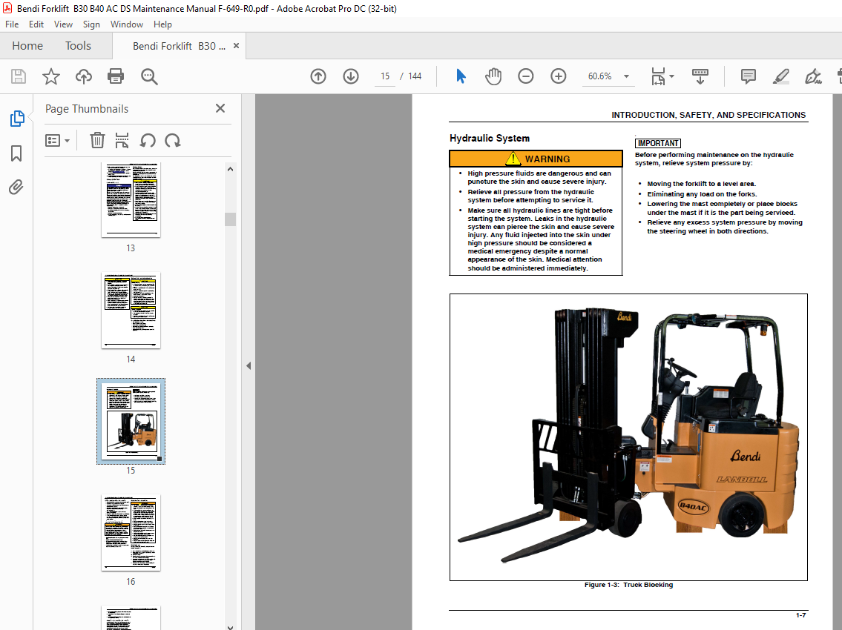
Task: Click thumbnail scrollbar down arrow
Action: pos(230,626)
